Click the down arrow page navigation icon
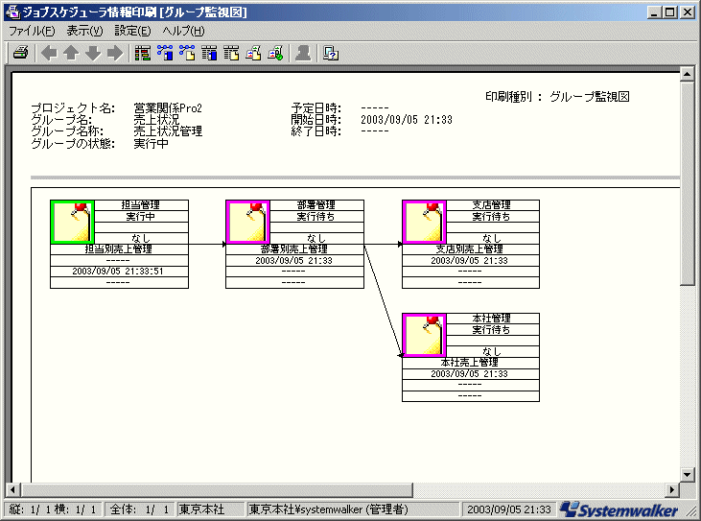Viewport: 701px width, 521px height. 93,53
